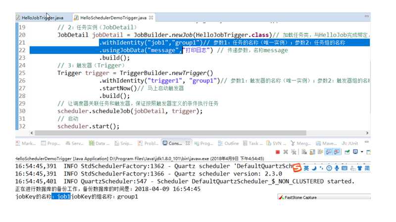
Task: Remove all terminated launches (double X icon)
Action: click(x=294, y=152)
